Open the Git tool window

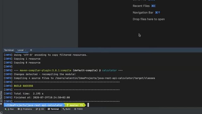tap(40, 109)
